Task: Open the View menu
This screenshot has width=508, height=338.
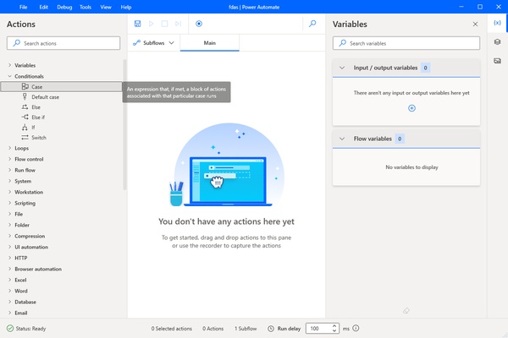Action: click(106, 7)
